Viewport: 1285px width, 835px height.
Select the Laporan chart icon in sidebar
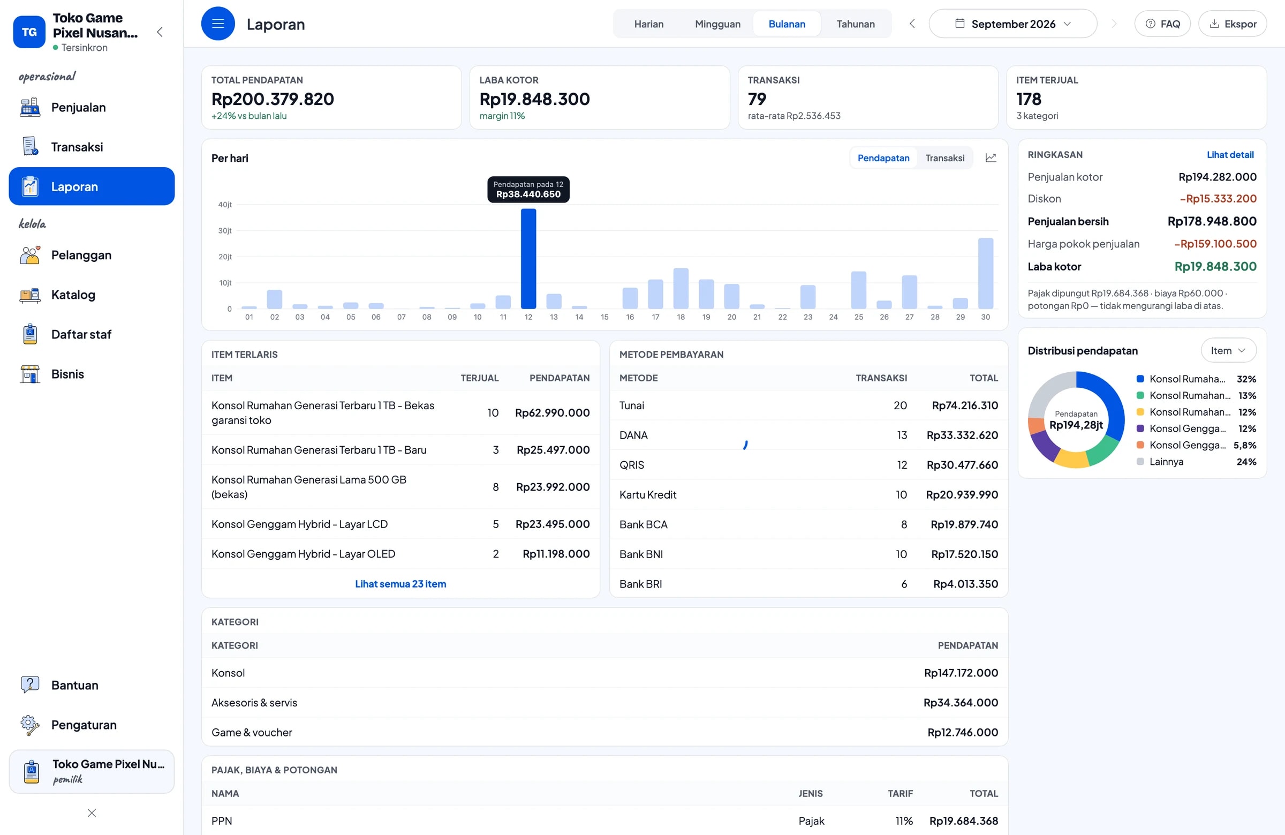coord(29,186)
